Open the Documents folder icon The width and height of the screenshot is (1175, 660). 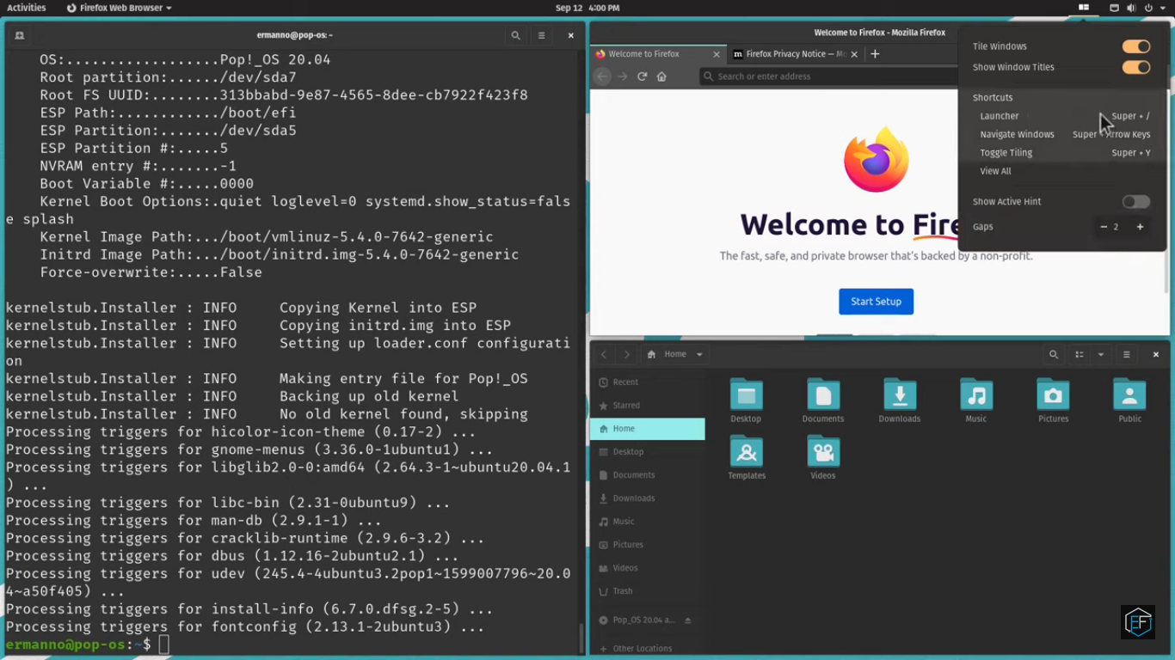[823, 400]
